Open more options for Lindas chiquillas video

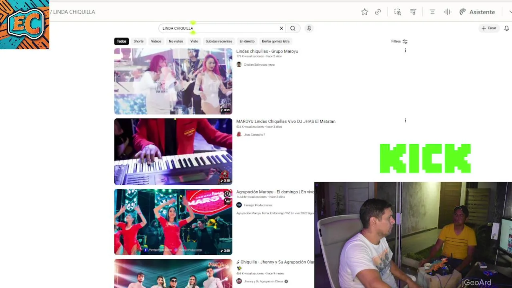(x=405, y=50)
